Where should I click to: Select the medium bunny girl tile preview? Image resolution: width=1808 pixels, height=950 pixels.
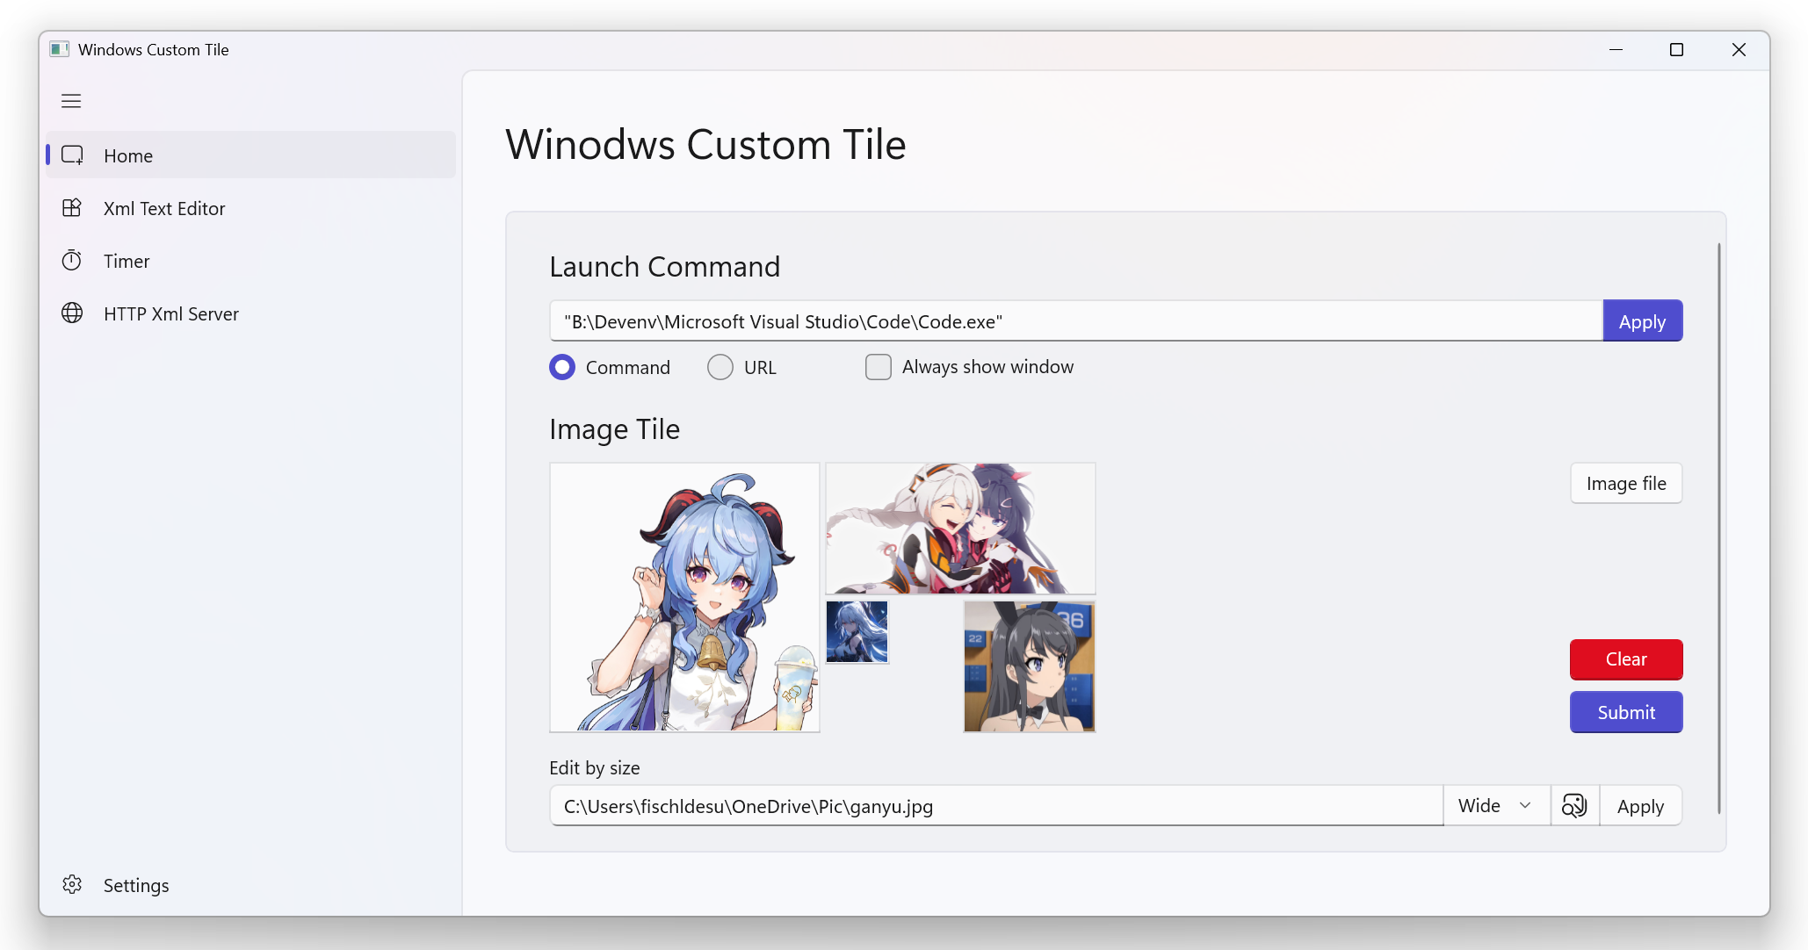[1030, 666]
